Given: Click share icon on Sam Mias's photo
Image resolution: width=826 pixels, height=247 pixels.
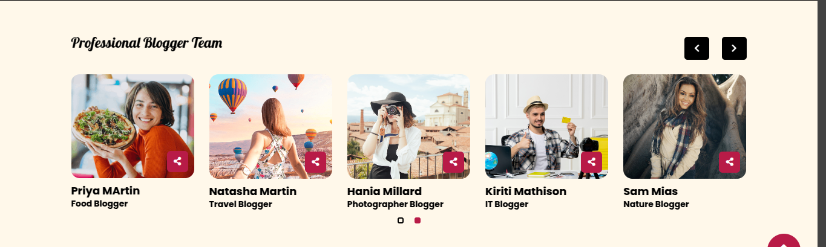Looking at the screenshot, I should (x=729, y=161).
